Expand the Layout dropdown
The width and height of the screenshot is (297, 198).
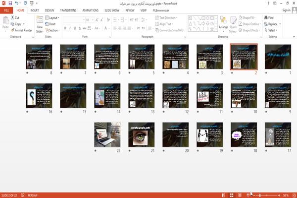(x=52, y=18)
